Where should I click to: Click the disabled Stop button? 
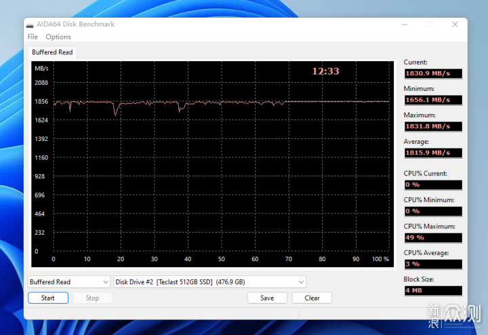coord(92,298)
